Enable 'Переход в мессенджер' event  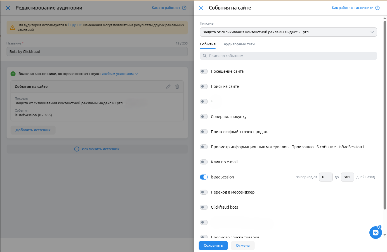[x=204, y=192]
